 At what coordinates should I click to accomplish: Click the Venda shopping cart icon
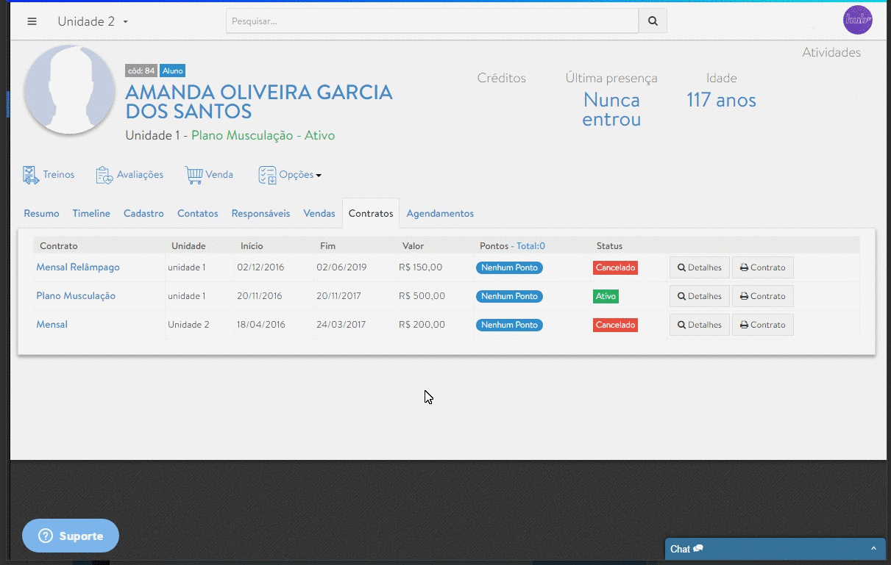click(193, 173)
